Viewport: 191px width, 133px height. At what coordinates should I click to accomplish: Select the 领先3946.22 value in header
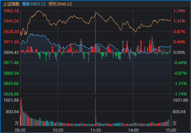[x=60, y=4]
